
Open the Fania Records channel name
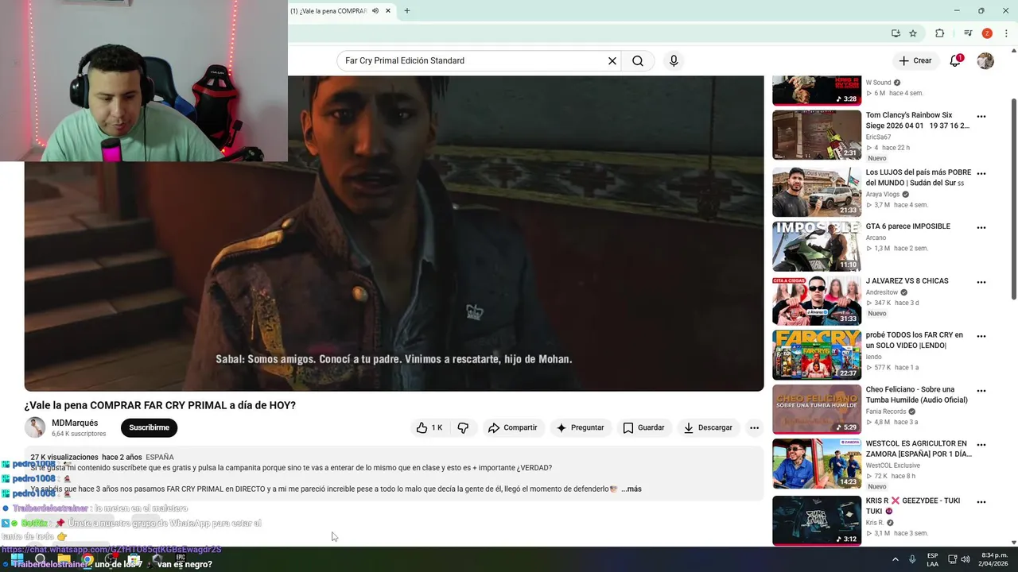[886, 412]
